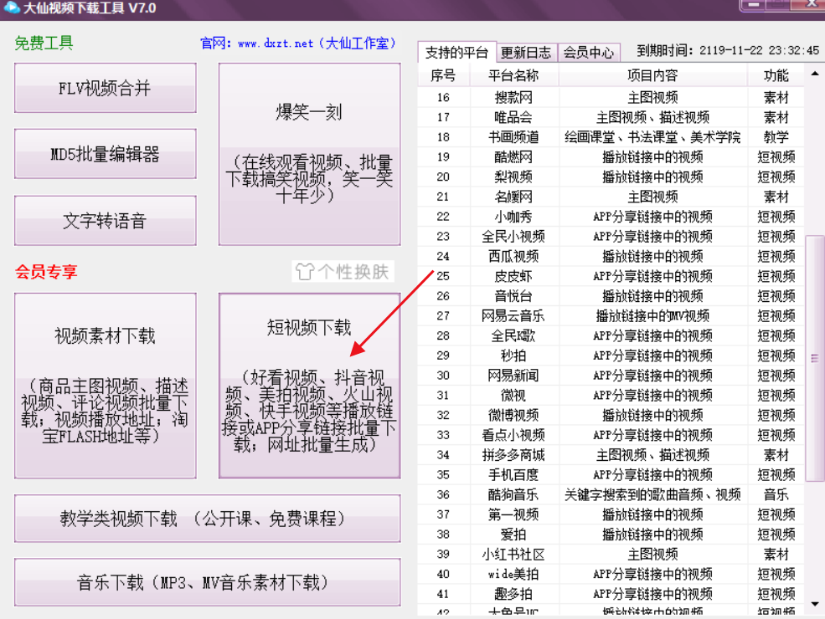825x619 pixels.
Task: Click 关键字搜索到的歌曲音频、视频 cell
Action: (652, 494)
